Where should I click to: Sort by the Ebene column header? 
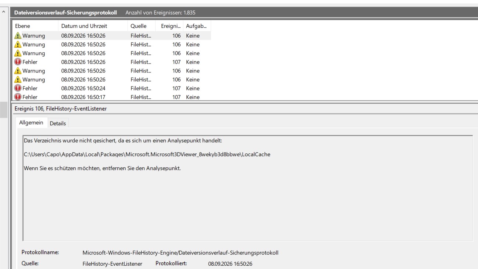tap(35, 26)
